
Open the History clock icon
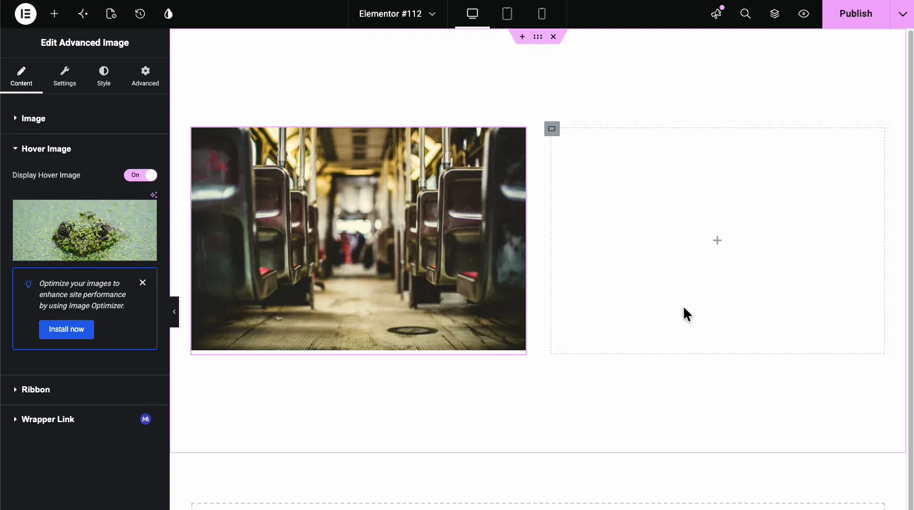coord(140,14)
